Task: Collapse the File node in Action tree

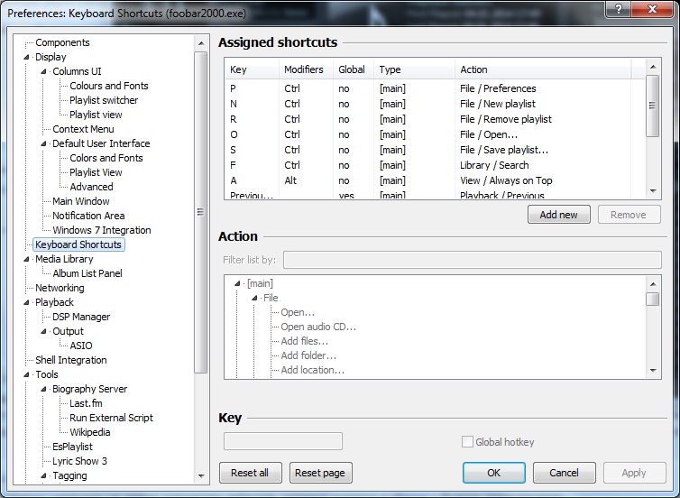Action: (255, 299)
